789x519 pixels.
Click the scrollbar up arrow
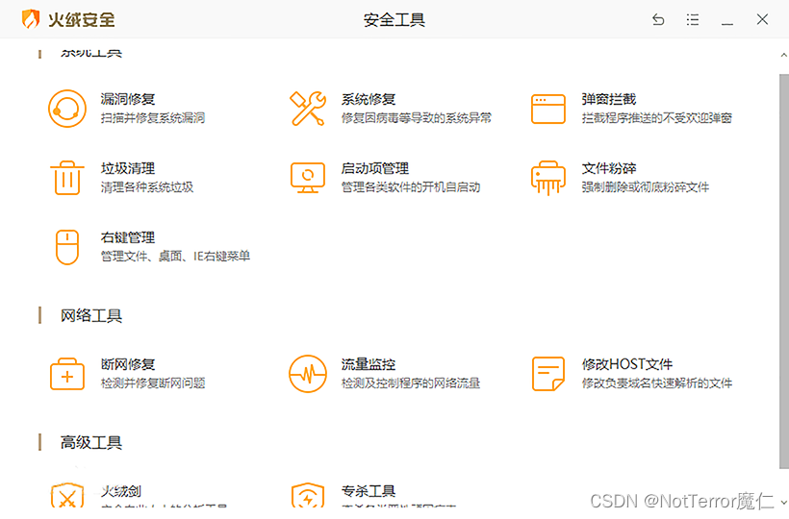point(782,56)
